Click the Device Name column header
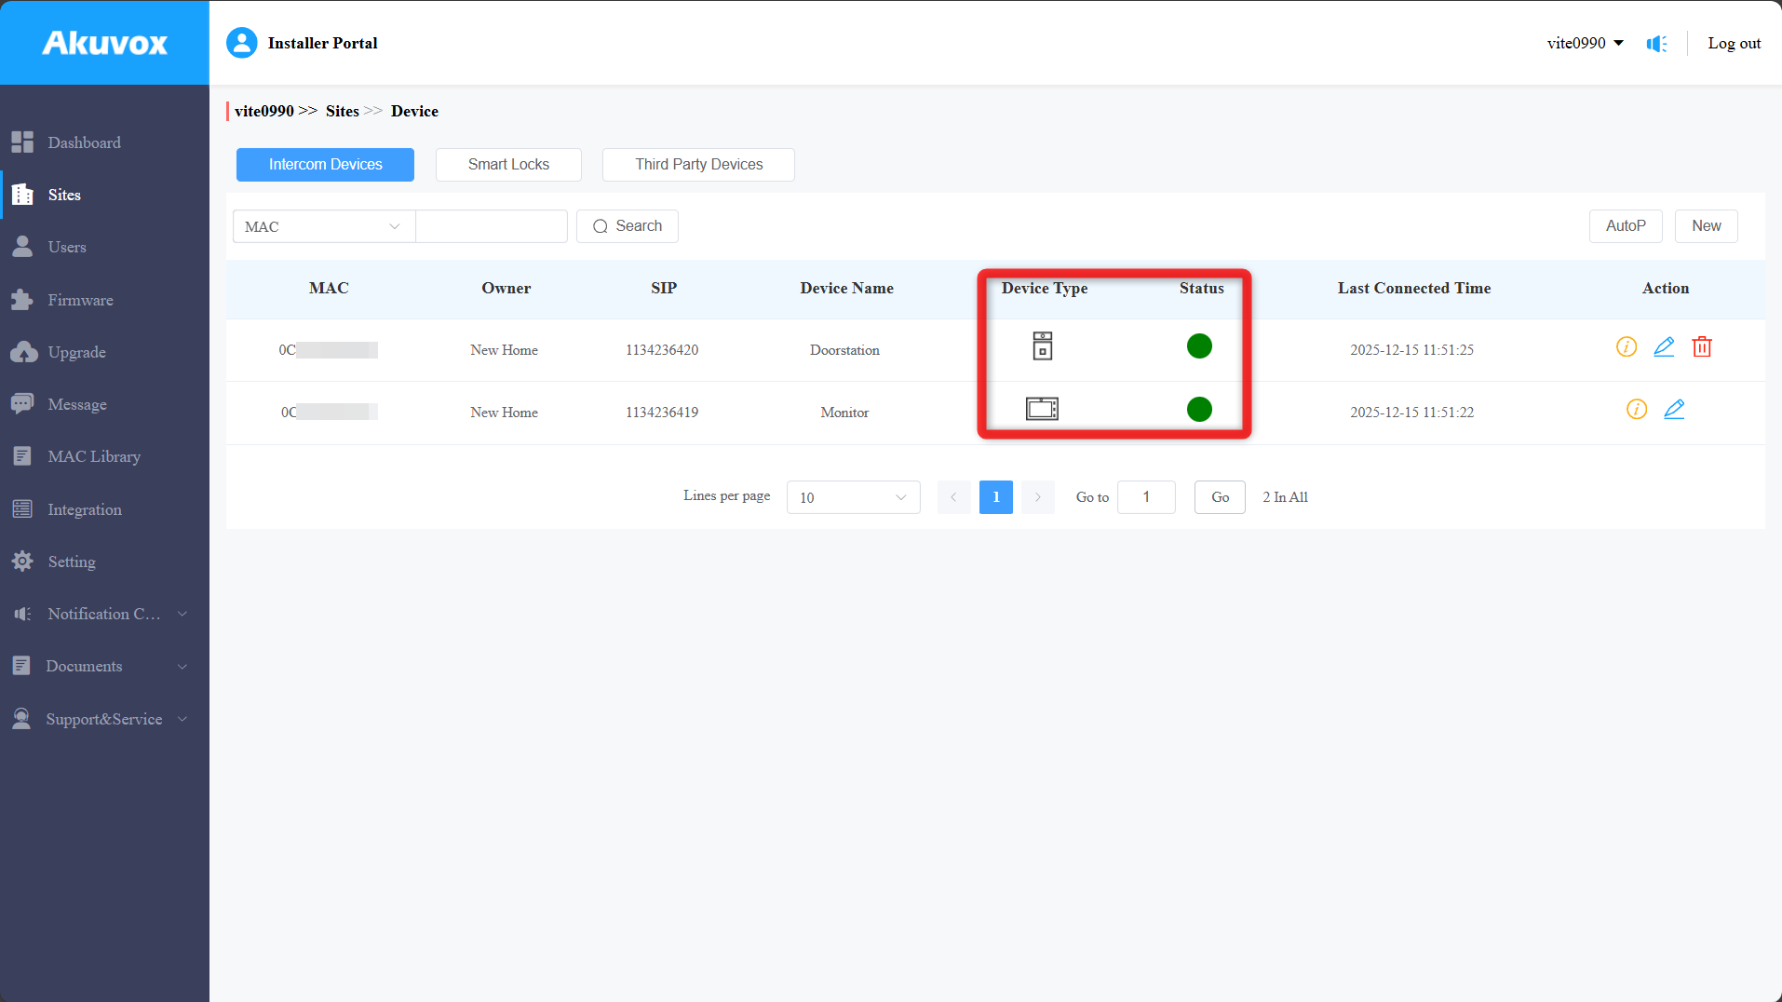This screenshot has width=1782, height=1002. tap(846, 289)
